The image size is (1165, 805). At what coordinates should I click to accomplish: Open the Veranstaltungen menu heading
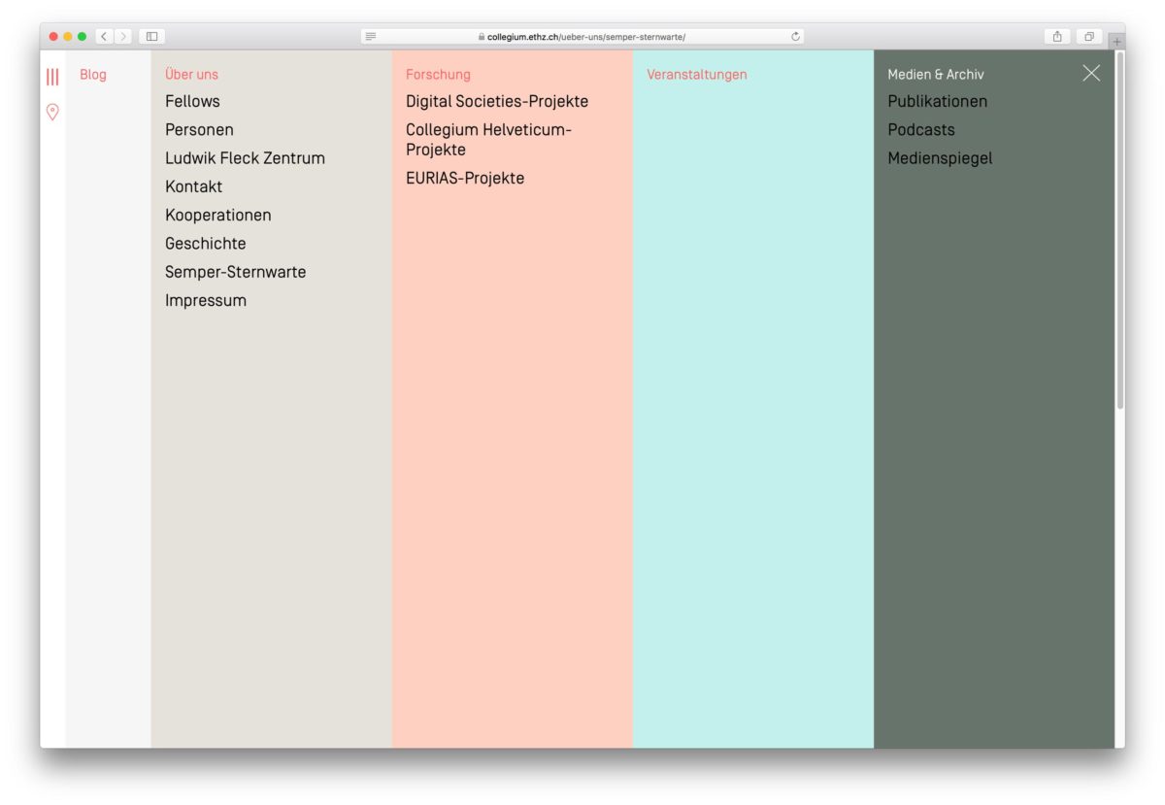point(696,75)
